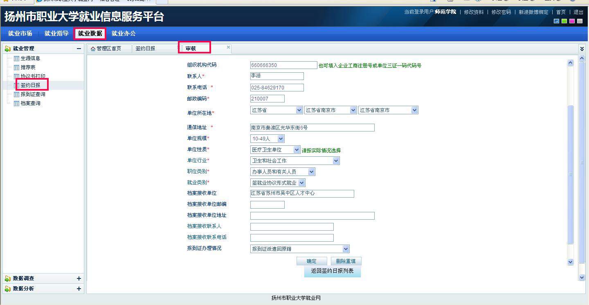Click the outer page scrollbar down arrow
The height and width of the screenshot is (305, 589).
pos(582,277)
